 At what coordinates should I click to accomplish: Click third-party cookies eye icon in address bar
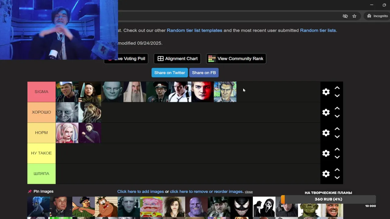(x=345, y=16)
